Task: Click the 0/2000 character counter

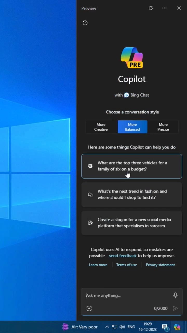Action: (x=161, y=308)
